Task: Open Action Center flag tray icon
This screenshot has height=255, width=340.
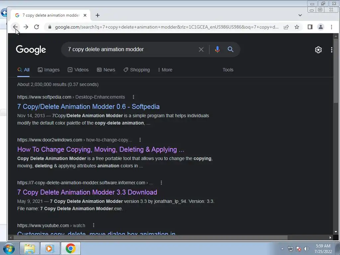Action: [x=298, y=249]
